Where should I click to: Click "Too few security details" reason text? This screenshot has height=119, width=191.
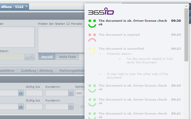click(x=150, y=60)
